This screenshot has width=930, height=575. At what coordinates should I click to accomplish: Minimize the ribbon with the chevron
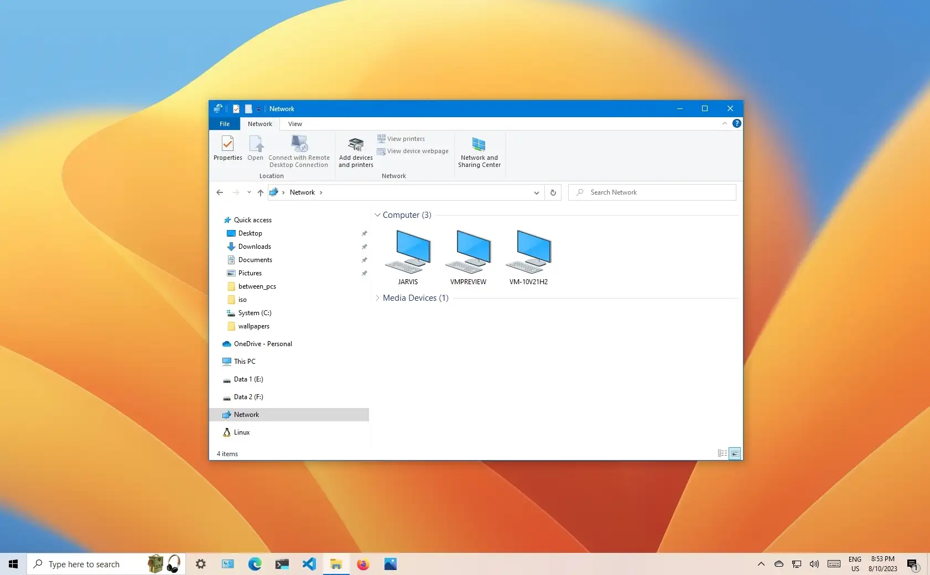tap(724, 123)
